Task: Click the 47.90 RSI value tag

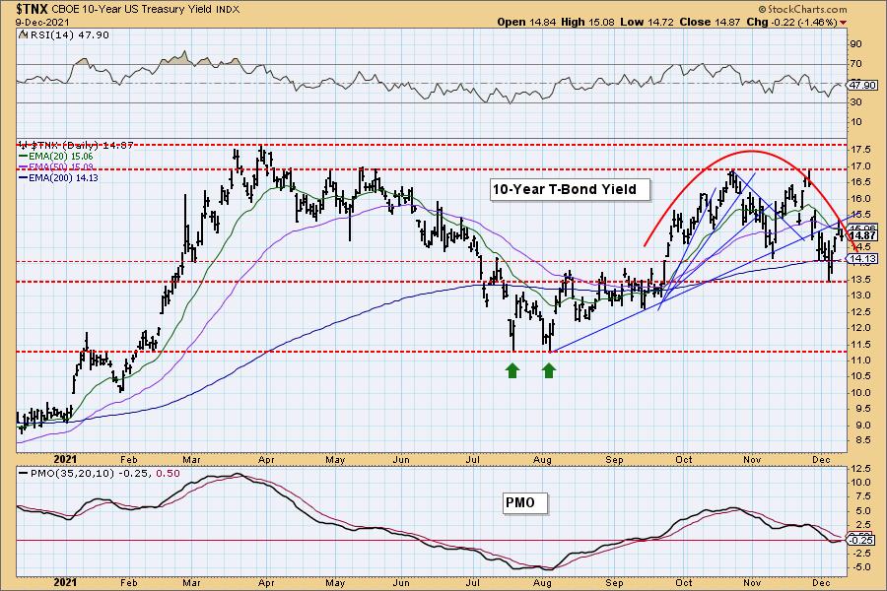Action: (863, 86)
